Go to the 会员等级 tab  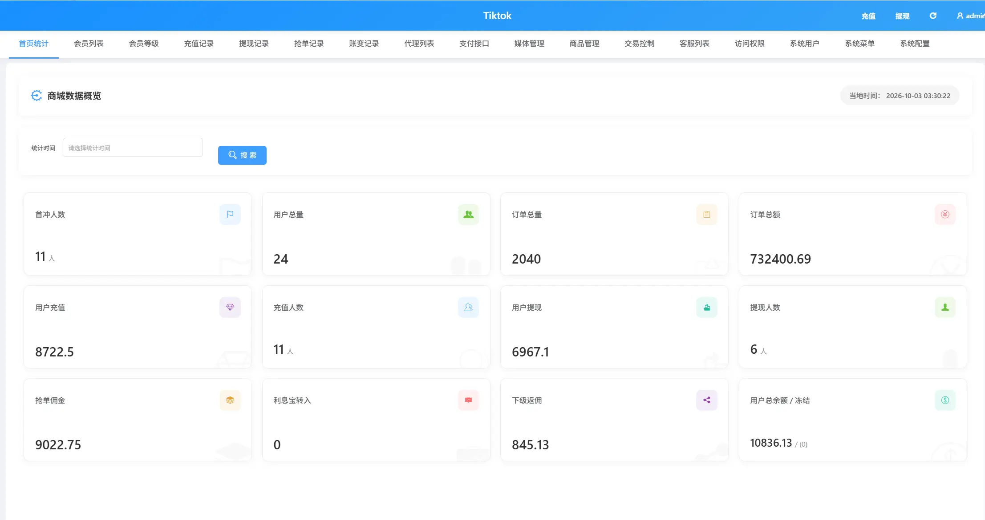(144, 44)
